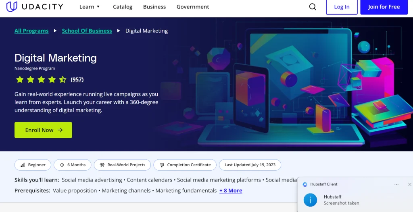This screenshot has width=413, height=212.
Task: Click the Social media advertising skill text
Action: [x=92, y=180]
